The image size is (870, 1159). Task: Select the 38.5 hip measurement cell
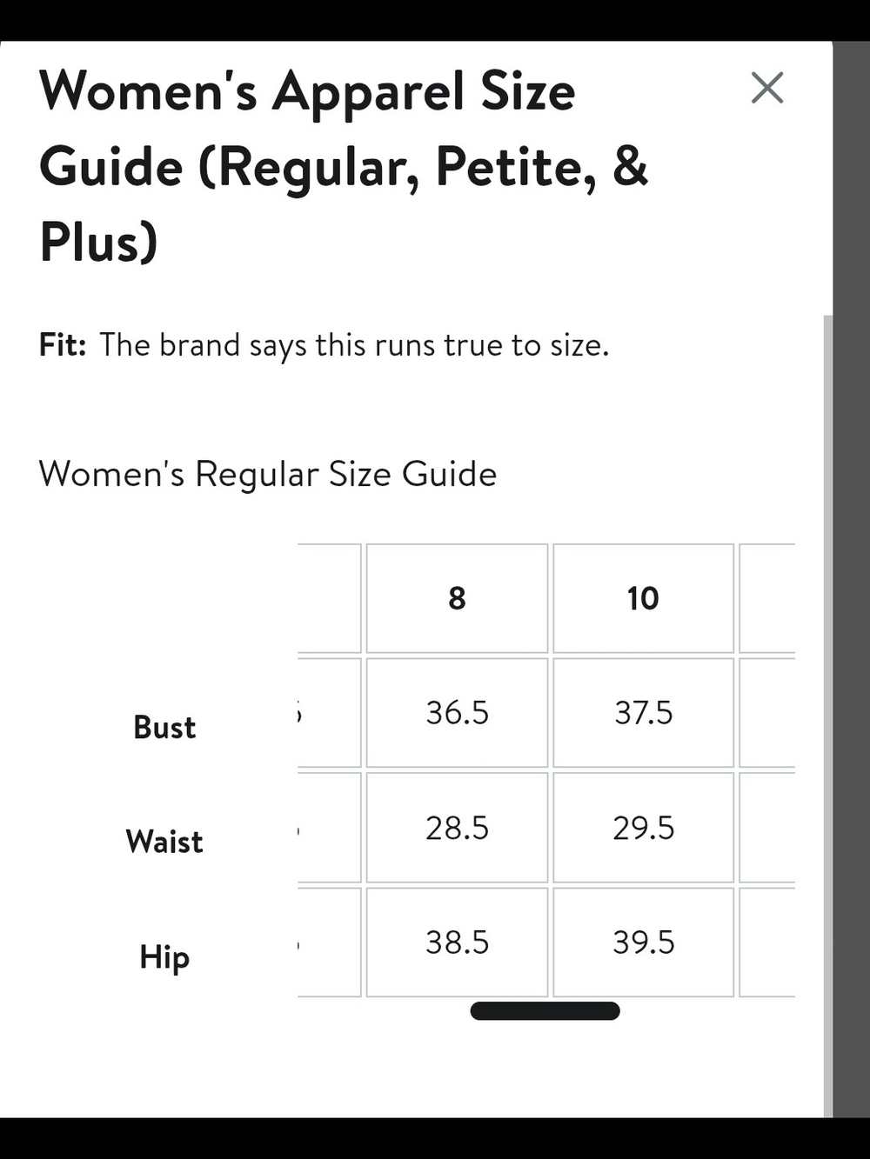[x=457, y=943]
